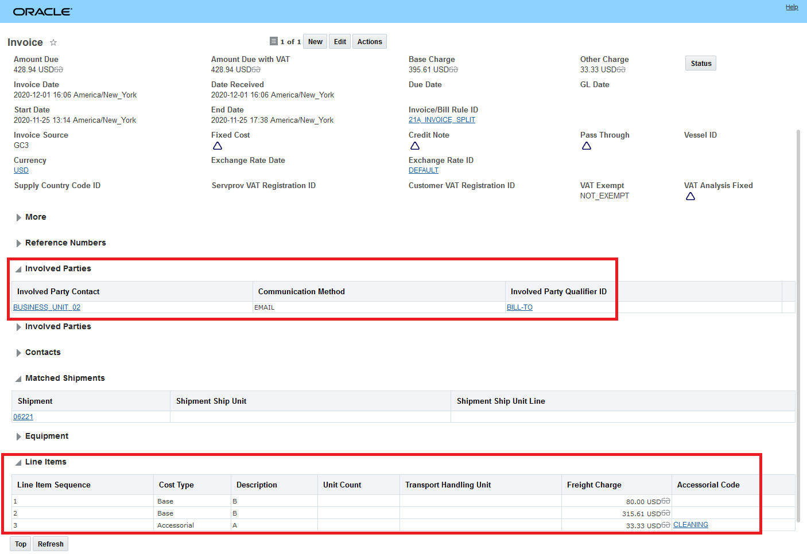
Task: Expand the More section
Action: click(19, 217)
